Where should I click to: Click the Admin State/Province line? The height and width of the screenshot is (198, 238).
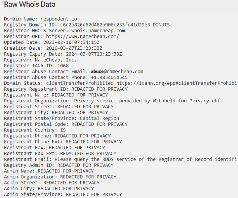[63, 194]
